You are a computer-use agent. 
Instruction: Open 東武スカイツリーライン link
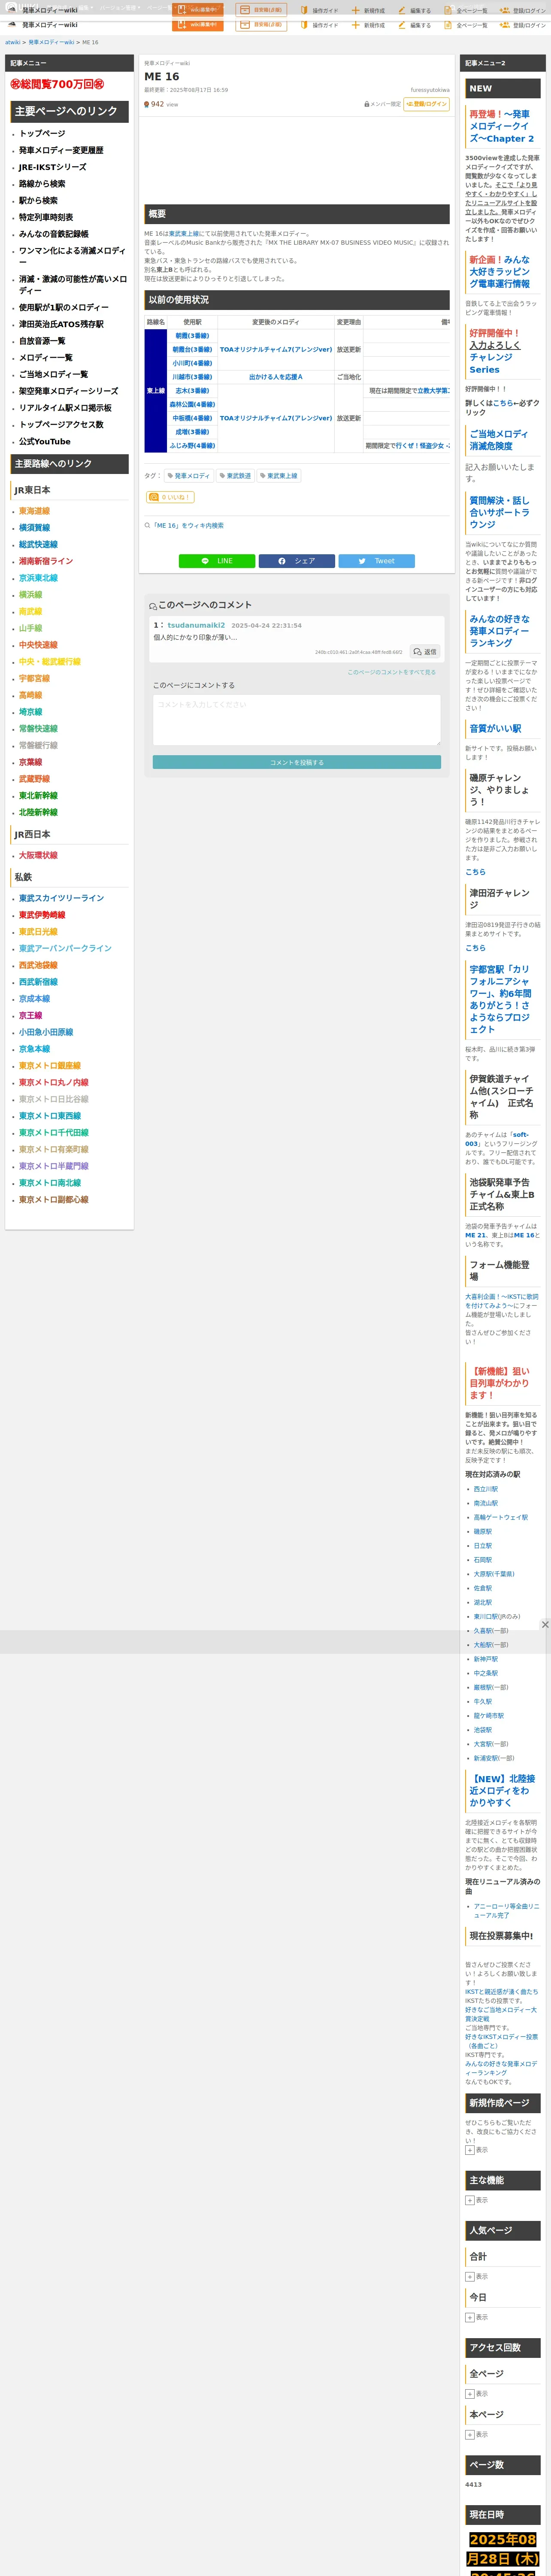click(61, 898)
